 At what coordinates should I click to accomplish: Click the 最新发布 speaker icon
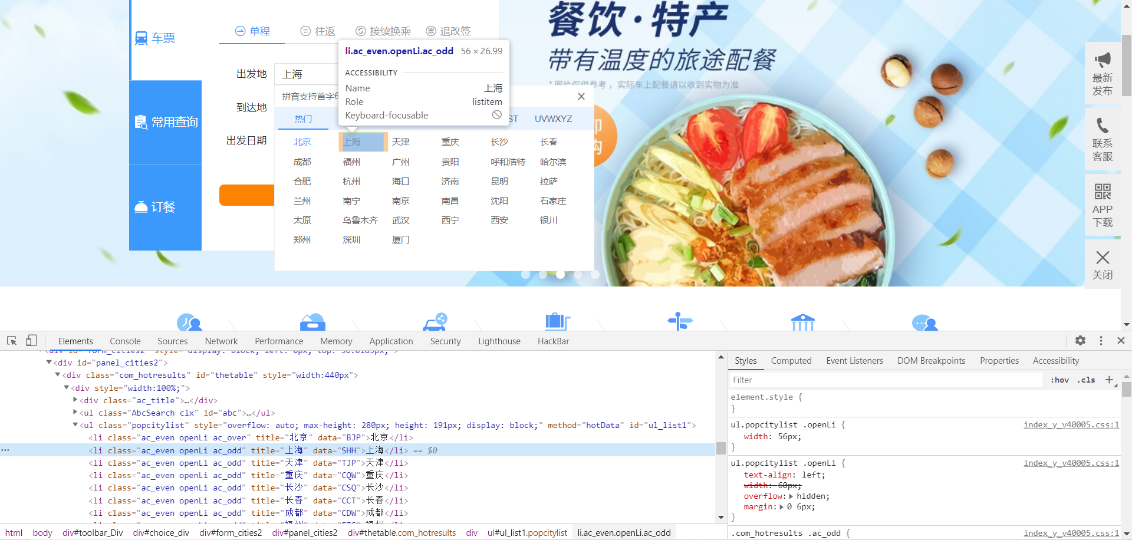coord(1103,60)
